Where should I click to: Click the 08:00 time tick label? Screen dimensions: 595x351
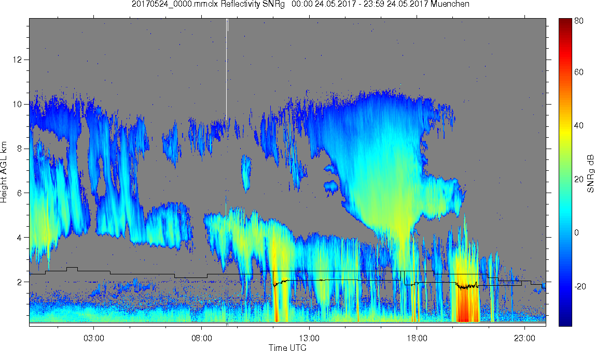[x=201, y=338]
